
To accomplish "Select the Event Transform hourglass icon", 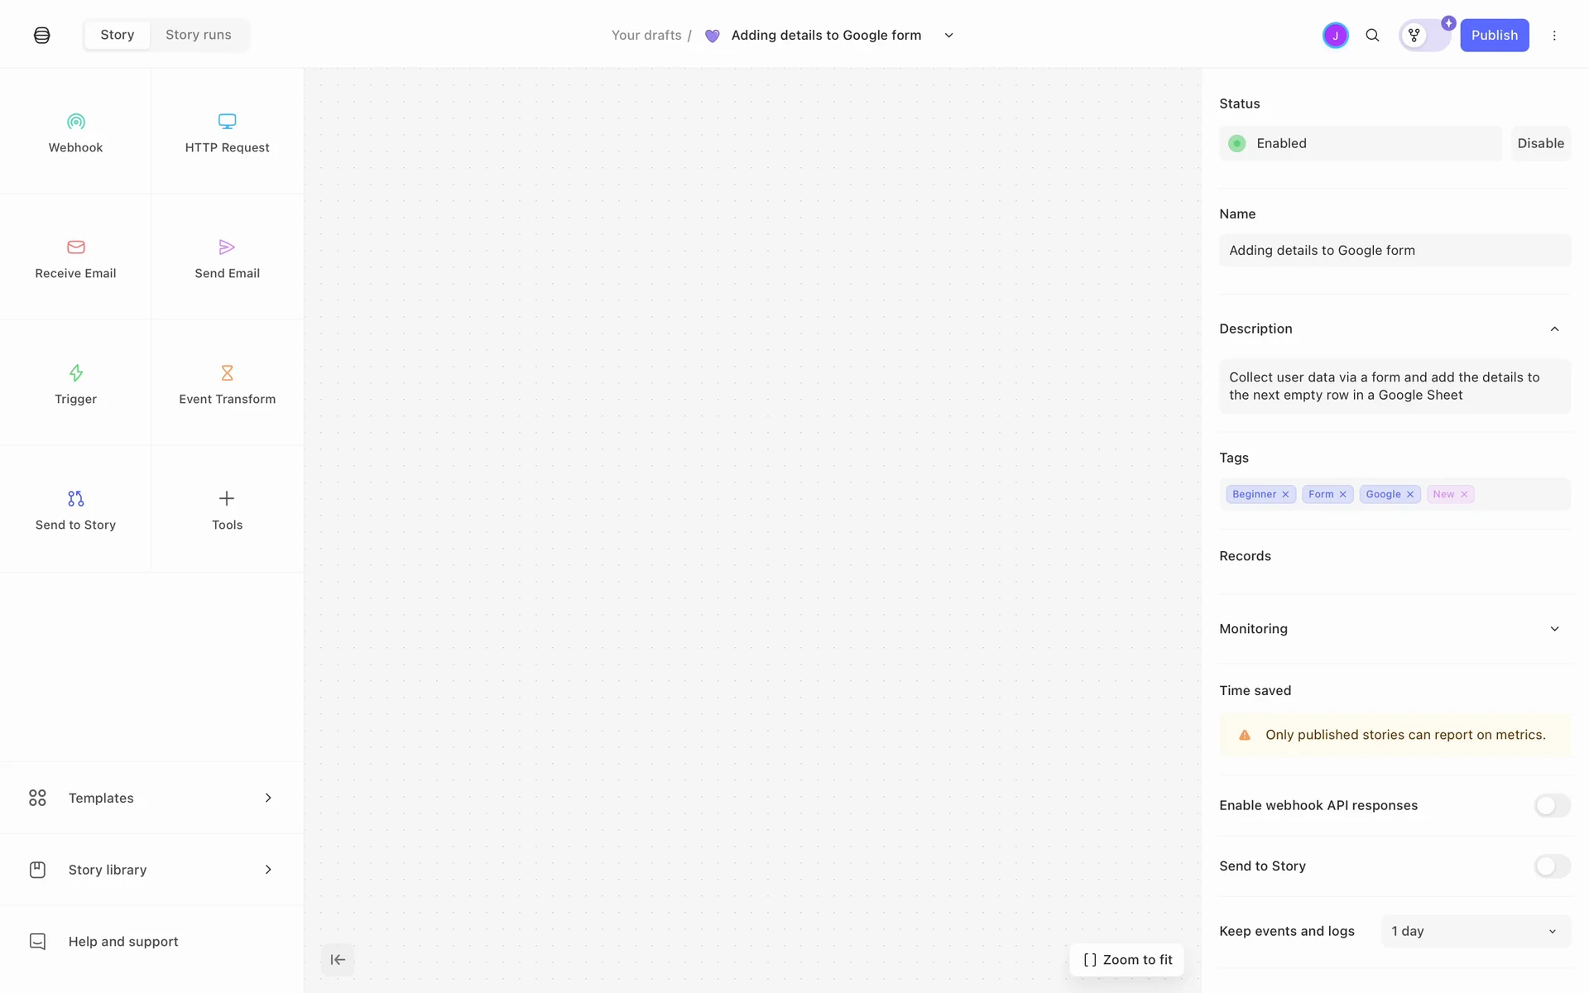I will [x=227, y=373].
